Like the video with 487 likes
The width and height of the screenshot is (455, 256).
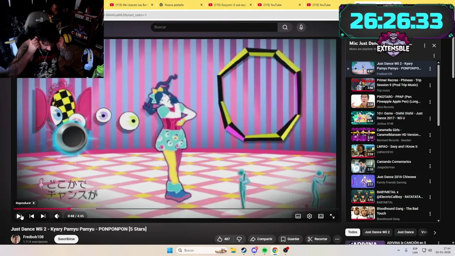(x=224, y=239)
